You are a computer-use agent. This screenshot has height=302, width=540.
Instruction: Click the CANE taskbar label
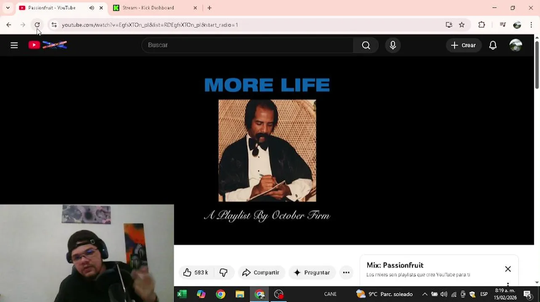330,294
